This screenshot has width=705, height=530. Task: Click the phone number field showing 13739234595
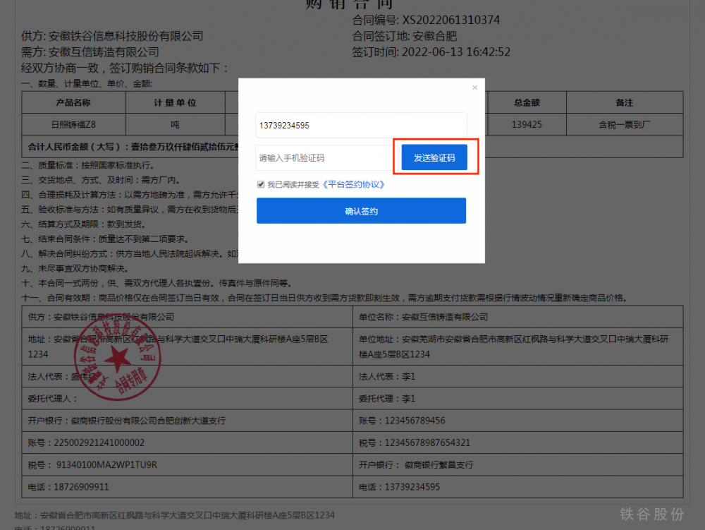(x=361, y=126)
